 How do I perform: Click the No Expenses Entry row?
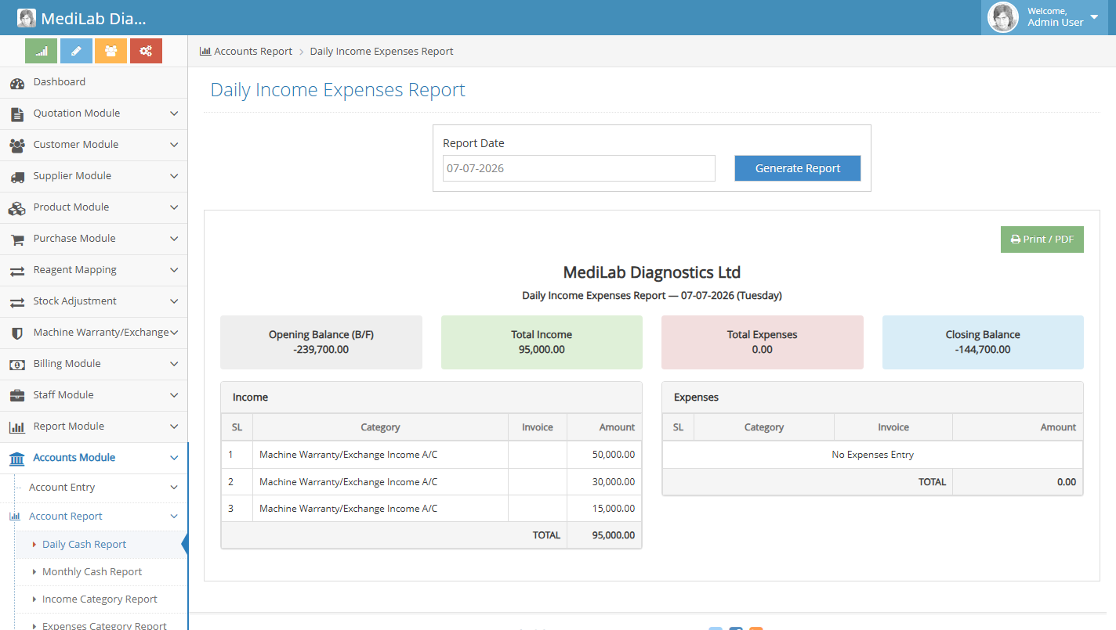click(x=872, y=455)
